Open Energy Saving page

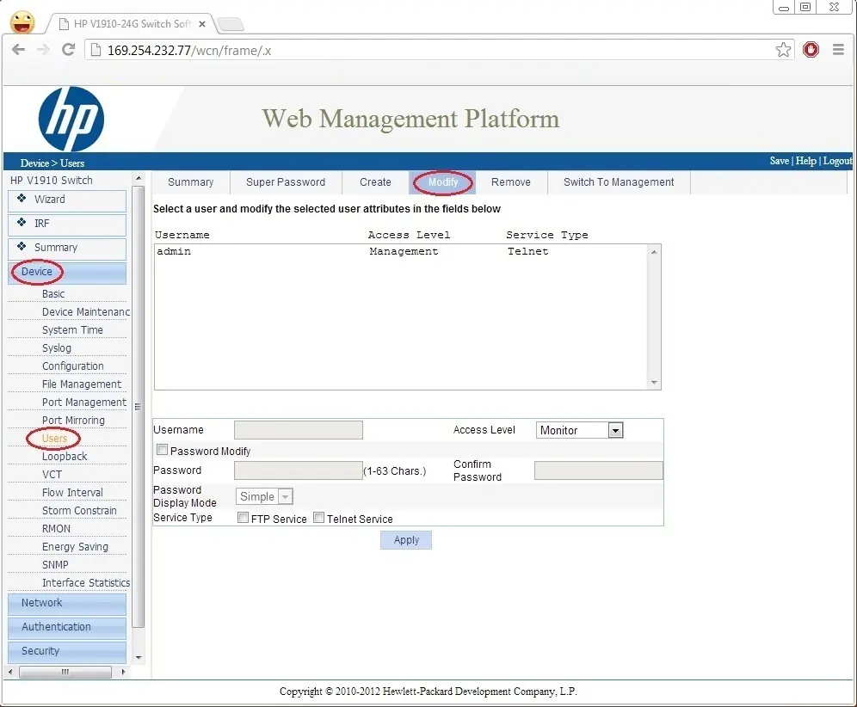[75, 546]
